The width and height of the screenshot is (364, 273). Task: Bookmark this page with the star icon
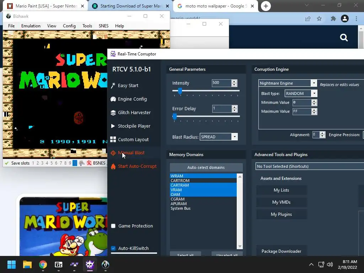[319, 18]
